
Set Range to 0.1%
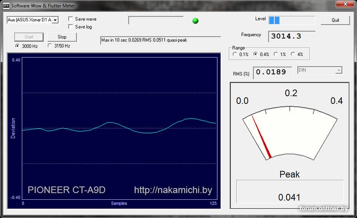tap(235, 54)
